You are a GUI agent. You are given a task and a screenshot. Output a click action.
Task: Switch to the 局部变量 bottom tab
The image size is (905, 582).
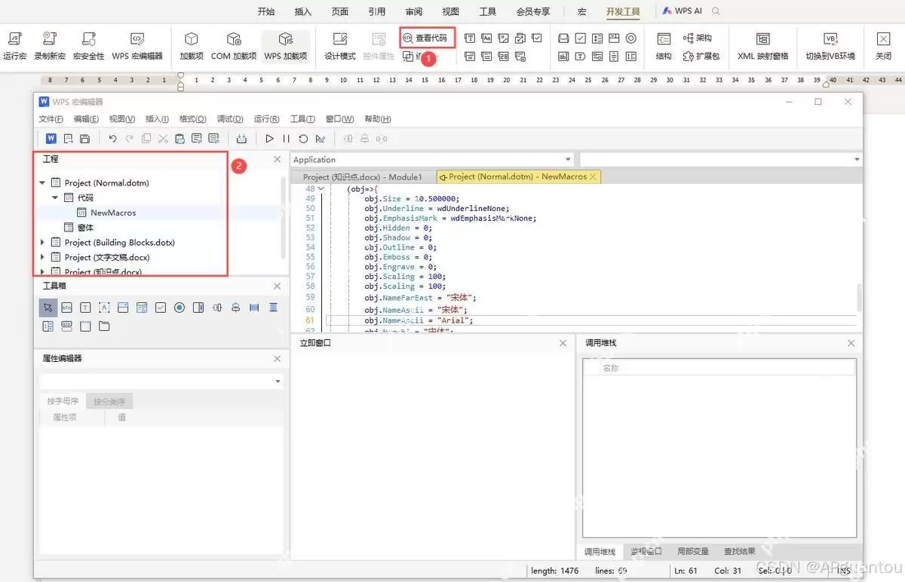pos(692,552)
